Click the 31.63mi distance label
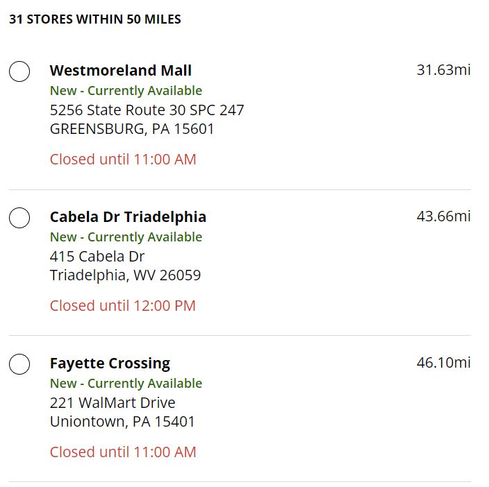Viewport: 489px width, 487px height. tap(443, 70)
